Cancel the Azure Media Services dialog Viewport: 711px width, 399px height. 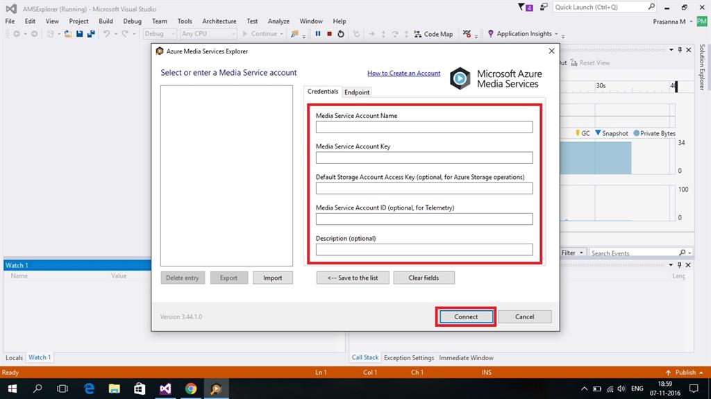(x=524, y=316)
